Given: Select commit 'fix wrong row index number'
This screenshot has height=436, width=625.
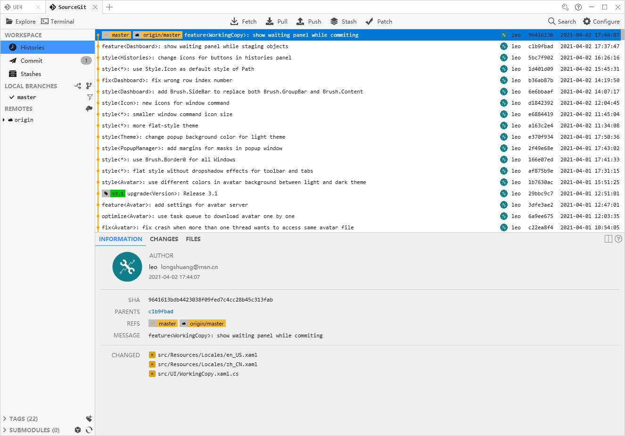Looking at the screenshot, I should [x=358, y=80].
